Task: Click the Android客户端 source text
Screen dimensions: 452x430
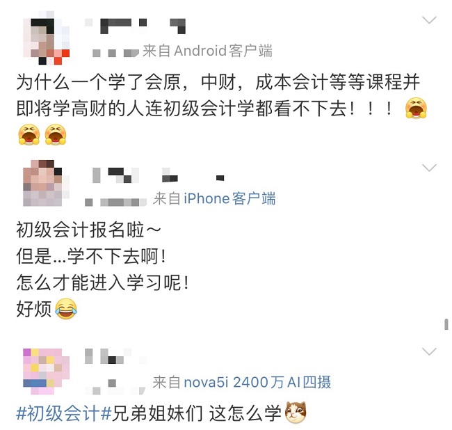Action: [223, 51]
